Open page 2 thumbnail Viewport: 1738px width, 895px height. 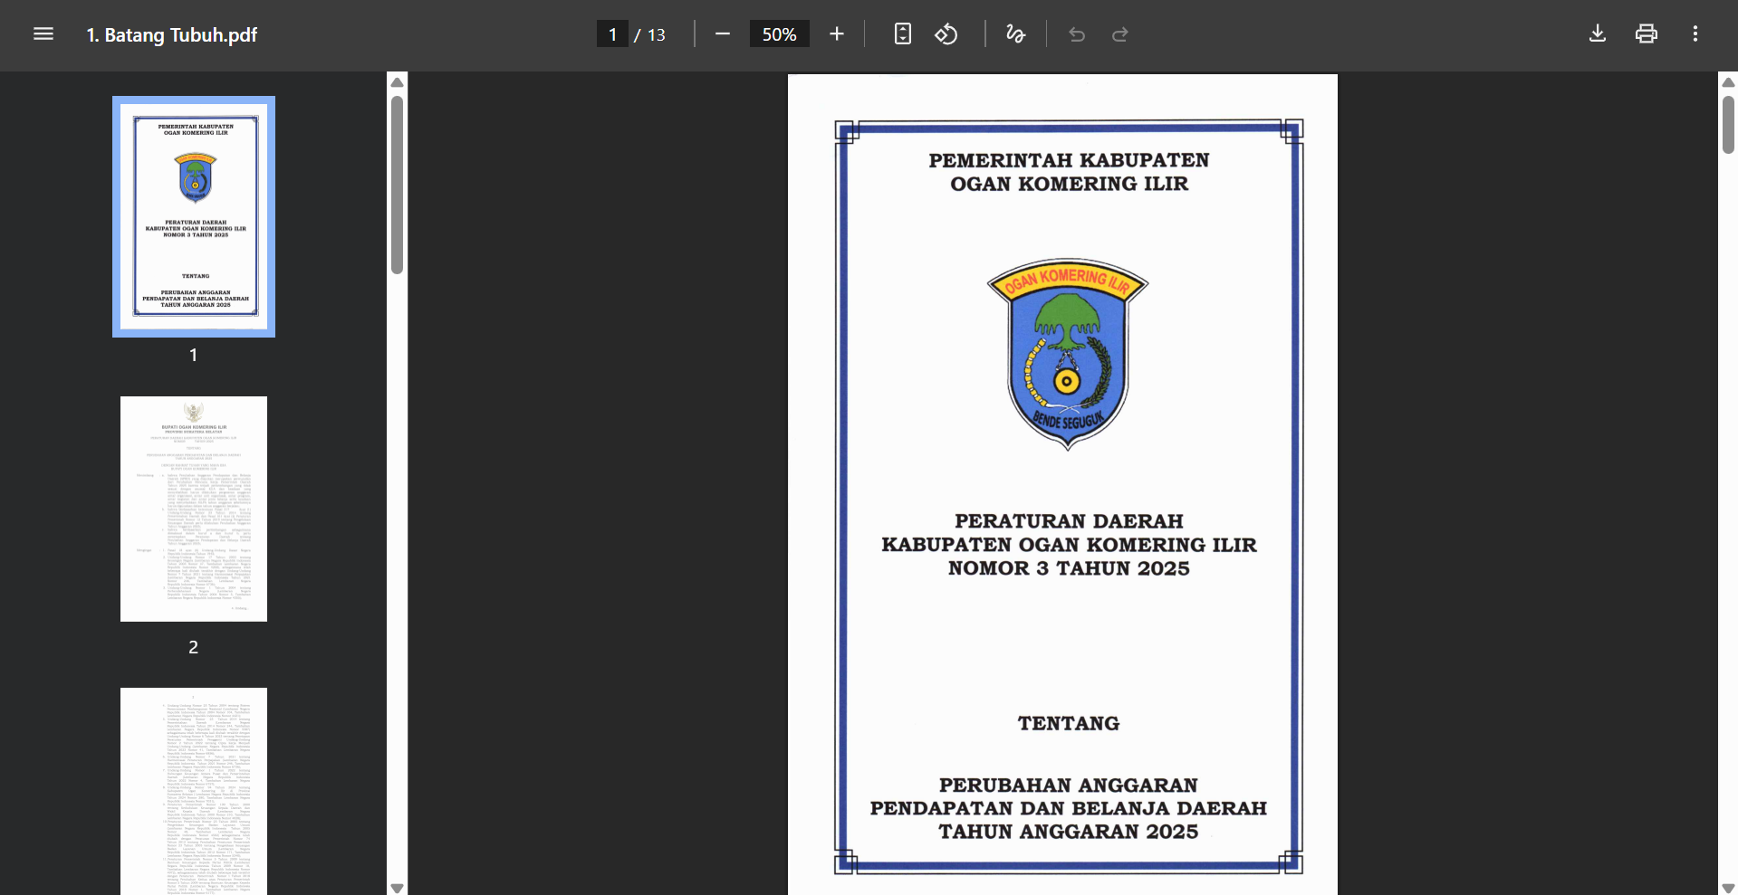point(194,509)
